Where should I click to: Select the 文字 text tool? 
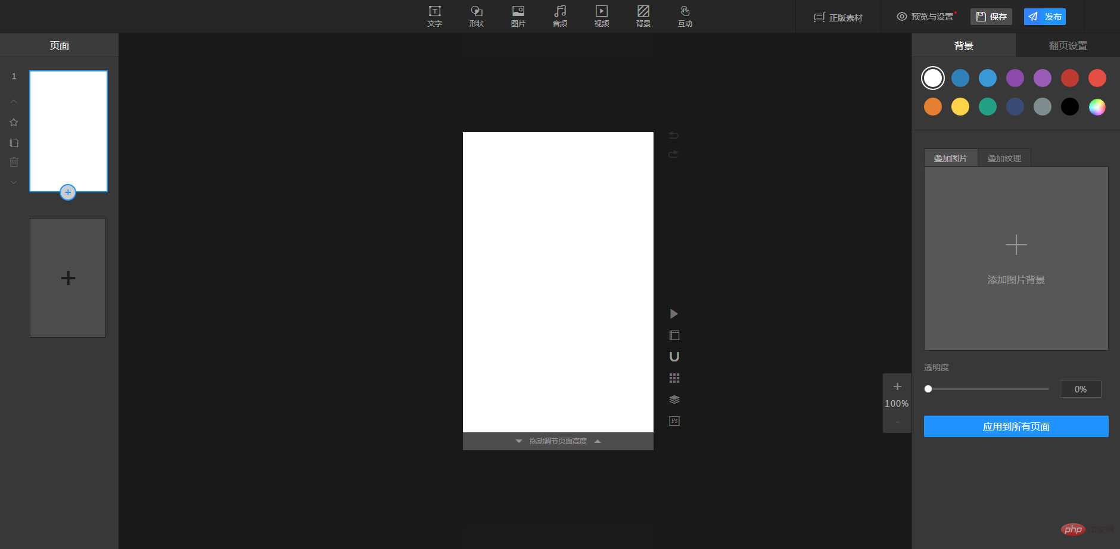[435, 16]
